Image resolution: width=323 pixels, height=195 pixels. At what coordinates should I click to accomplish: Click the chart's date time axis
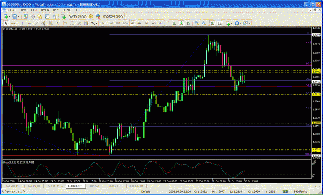pos(157,181)
